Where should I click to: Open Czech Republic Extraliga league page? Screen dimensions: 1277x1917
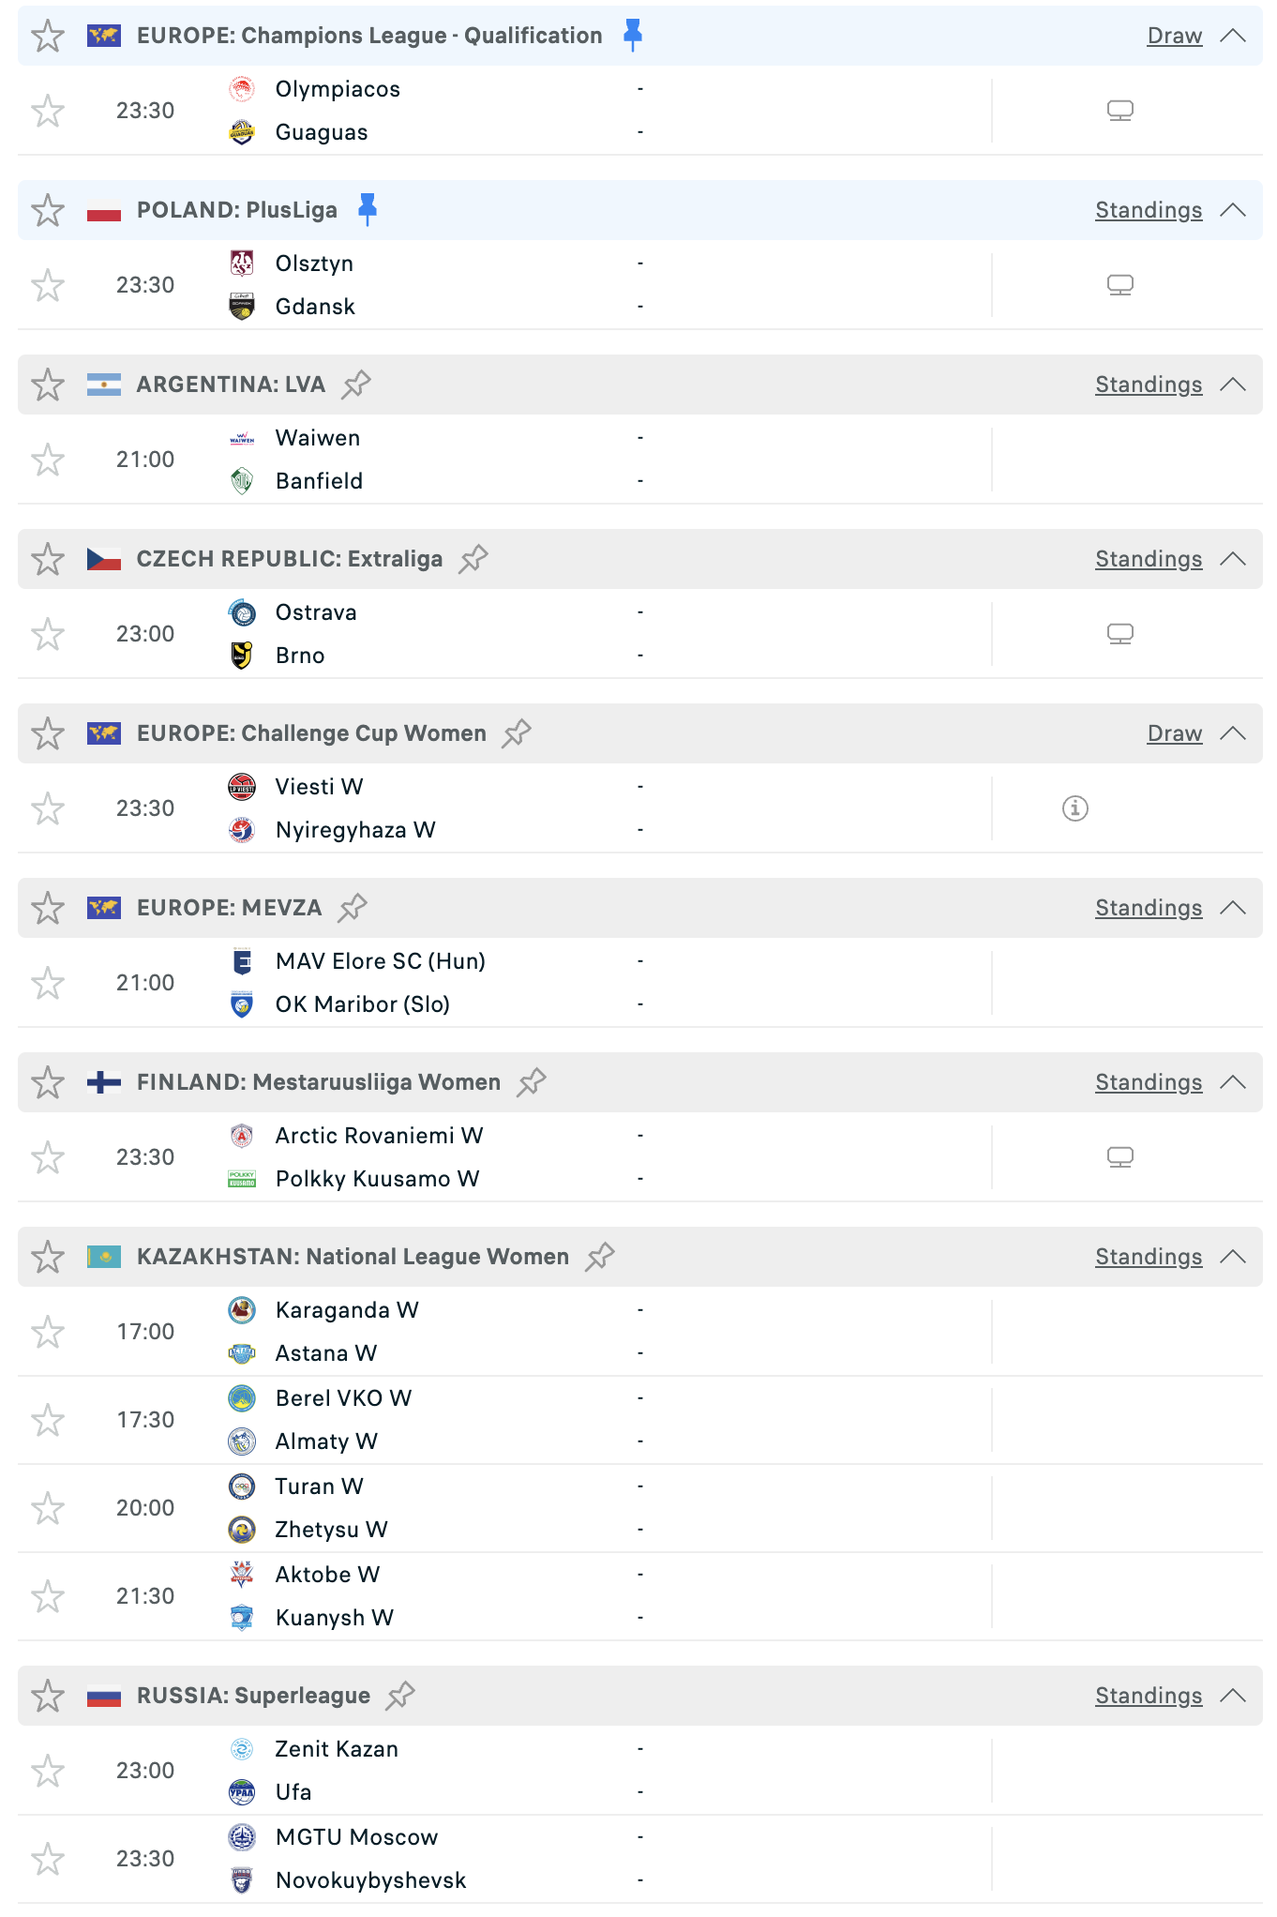[289, 559]
